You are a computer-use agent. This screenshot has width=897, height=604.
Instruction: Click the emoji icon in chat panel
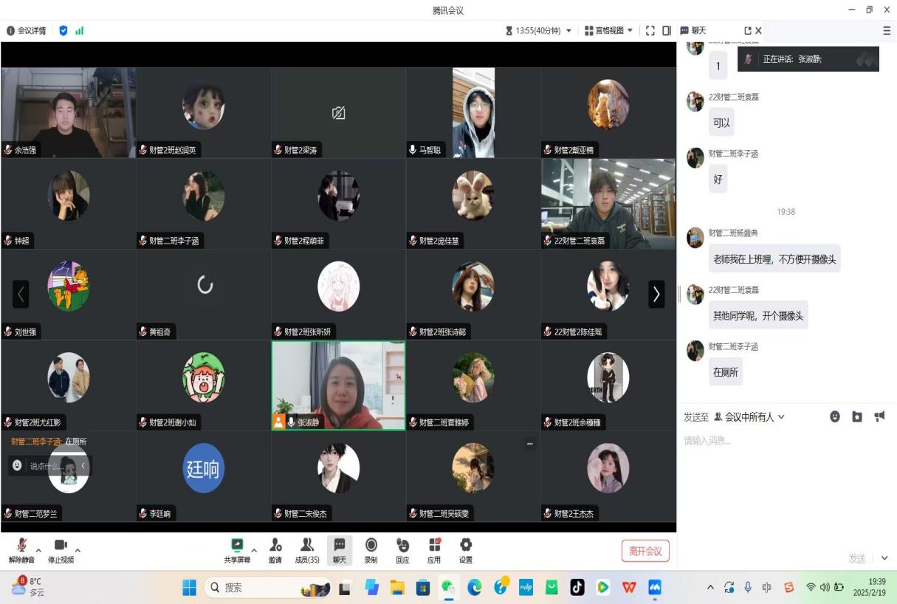click(835, 416)
